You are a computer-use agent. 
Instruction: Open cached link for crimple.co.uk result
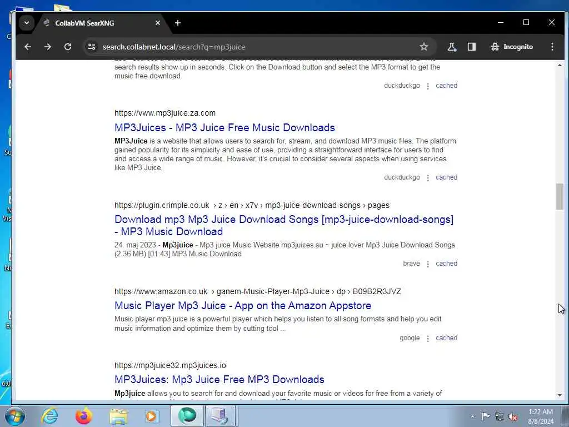point(446,264)
